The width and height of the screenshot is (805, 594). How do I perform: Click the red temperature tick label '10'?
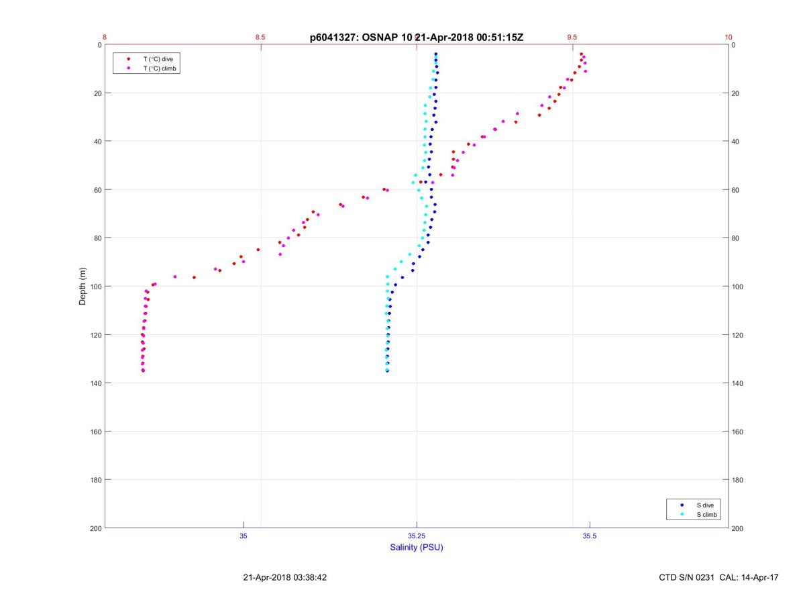pyautogui.click(x=729, y=38)
